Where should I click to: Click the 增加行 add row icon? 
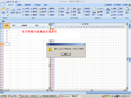point(13,9)
